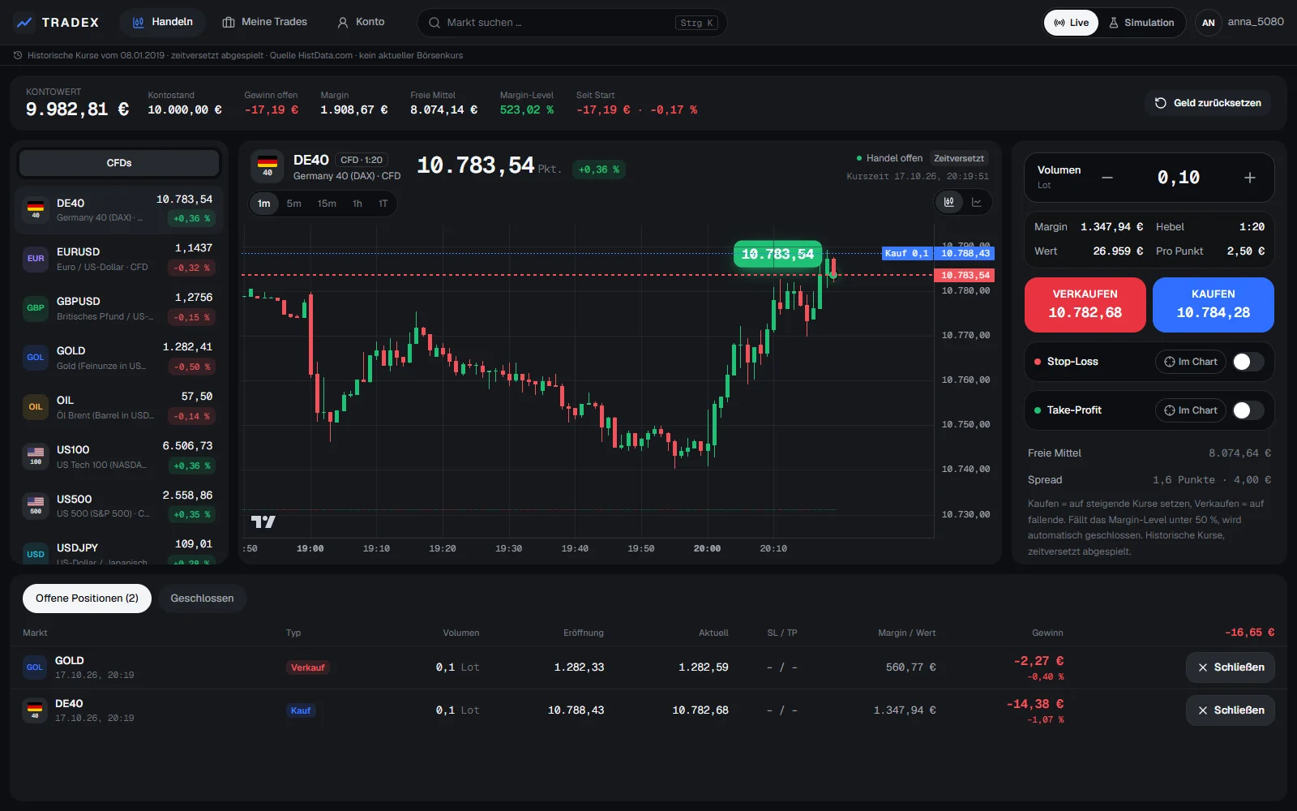1297x811 pixels.
Task: Select the 5m timeframe
Action: pyautogui.click(x=294, y=204)
